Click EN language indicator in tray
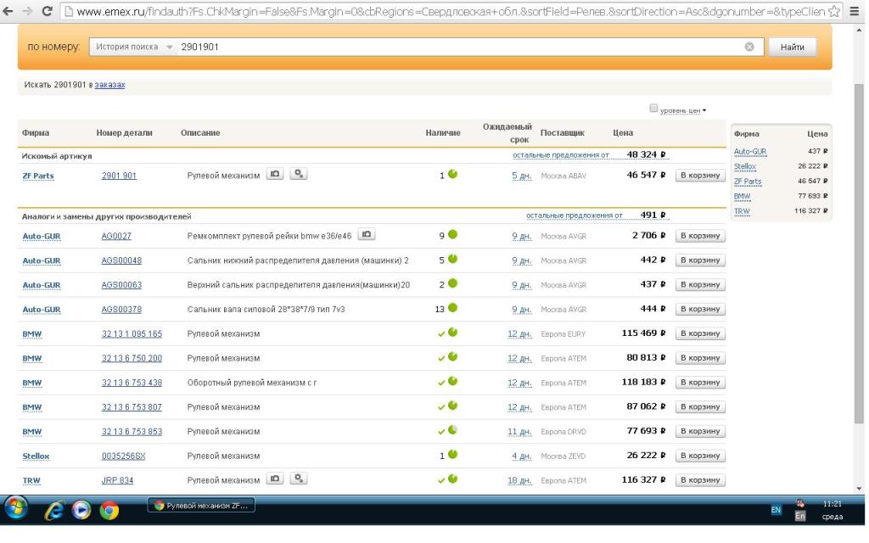 tap(776, 510)
